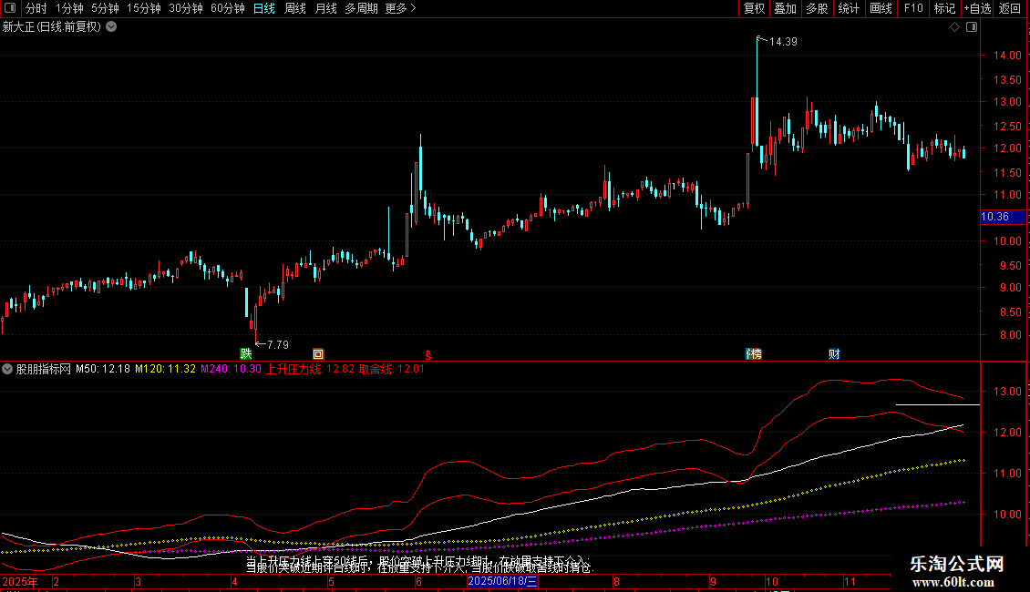Open the 画线 drawing tools

pyautogui.click(x=881, y=8)
